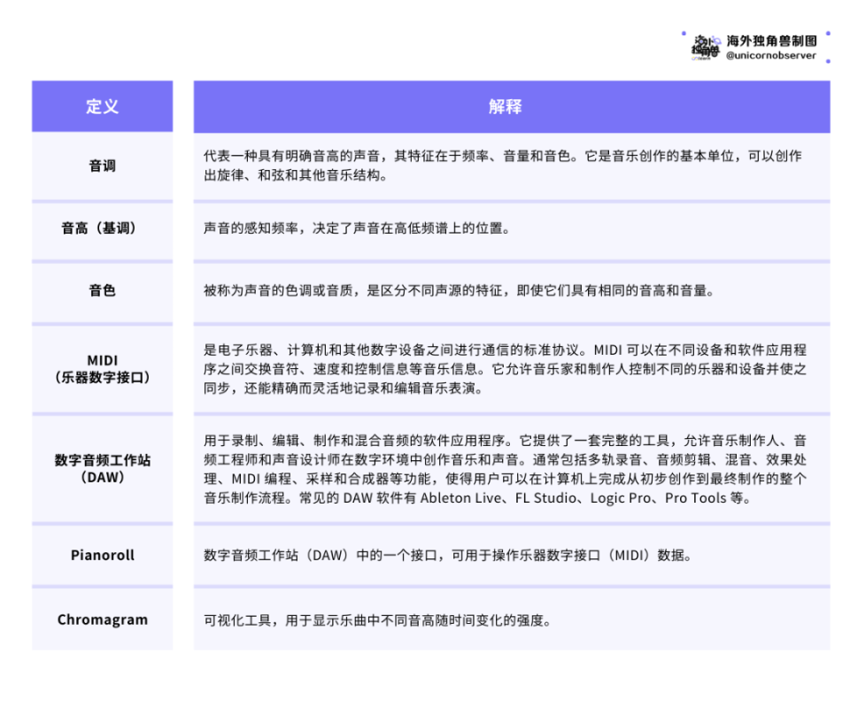This screenshot has width=850, height=708.
Task: Click the Chromagram row label
Action: tap(102, 619)
